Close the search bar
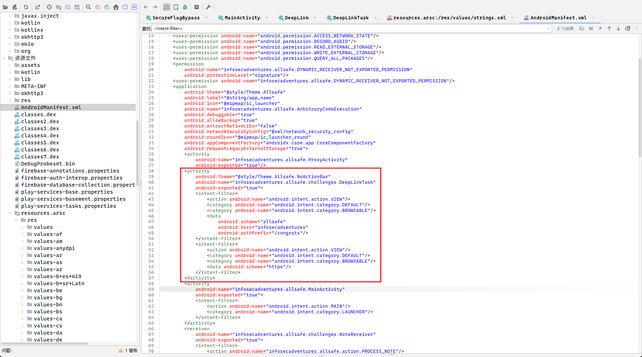642x357 pixels. tap(637, 29)
